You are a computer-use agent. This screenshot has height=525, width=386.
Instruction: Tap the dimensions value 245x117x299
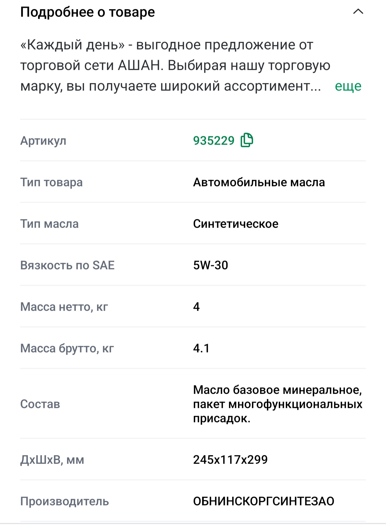[230, 460]
